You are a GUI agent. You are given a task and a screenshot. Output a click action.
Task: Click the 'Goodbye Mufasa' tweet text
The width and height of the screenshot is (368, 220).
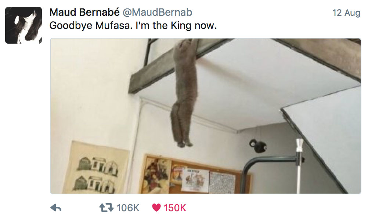point(133,26)
